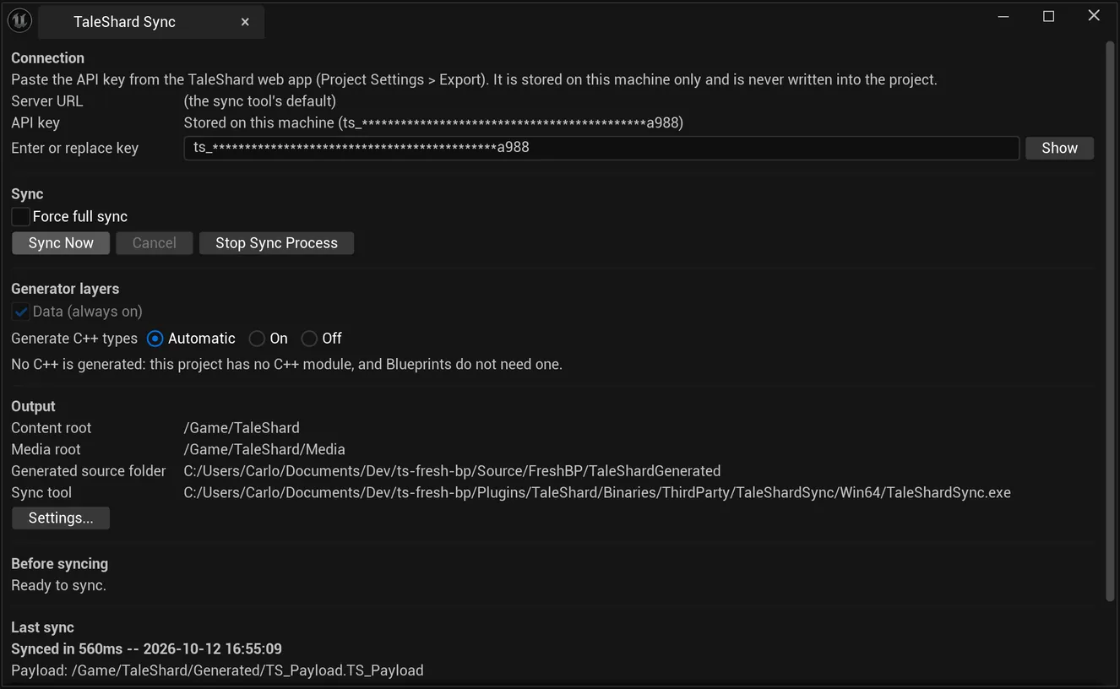Click the "Stored on this machine" key text

coord(433,123)
